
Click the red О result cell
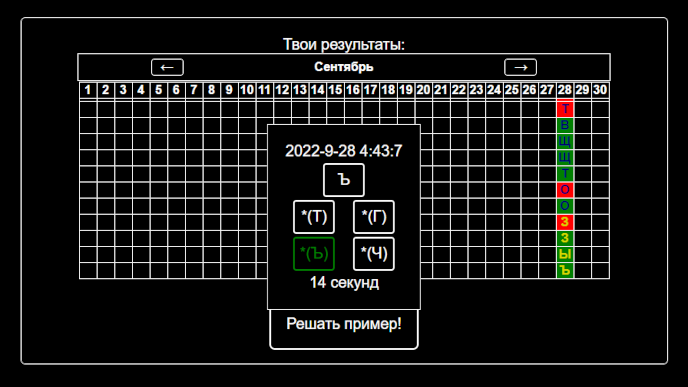(565, 190)
